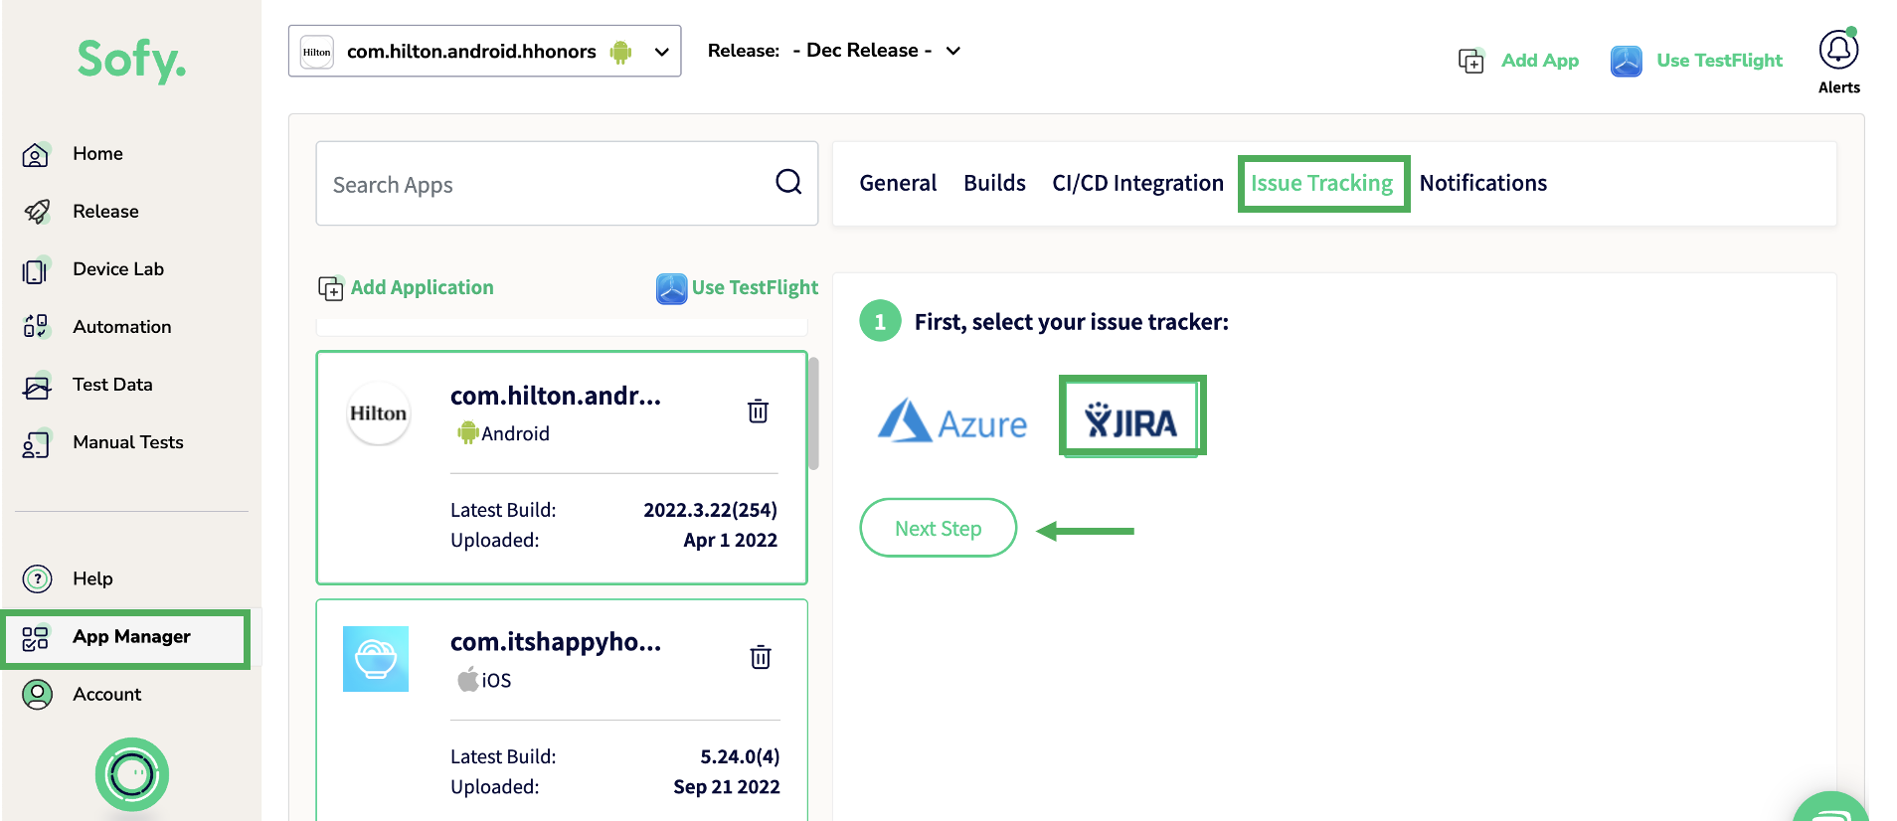The image size is (1897, 821).
Task: Open Help in the sidebar
Action: point(92,578)
